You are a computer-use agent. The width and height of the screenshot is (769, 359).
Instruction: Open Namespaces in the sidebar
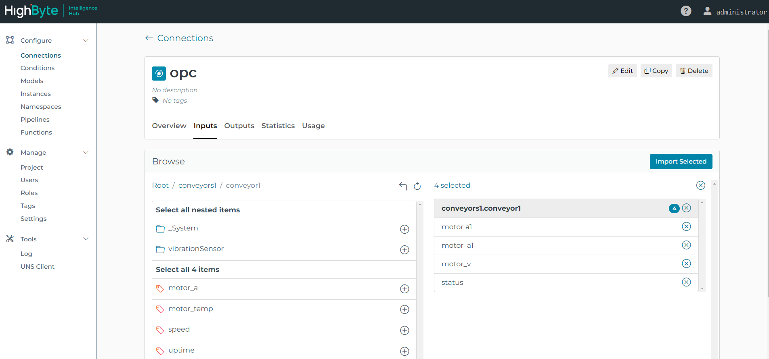coord(41,106)
